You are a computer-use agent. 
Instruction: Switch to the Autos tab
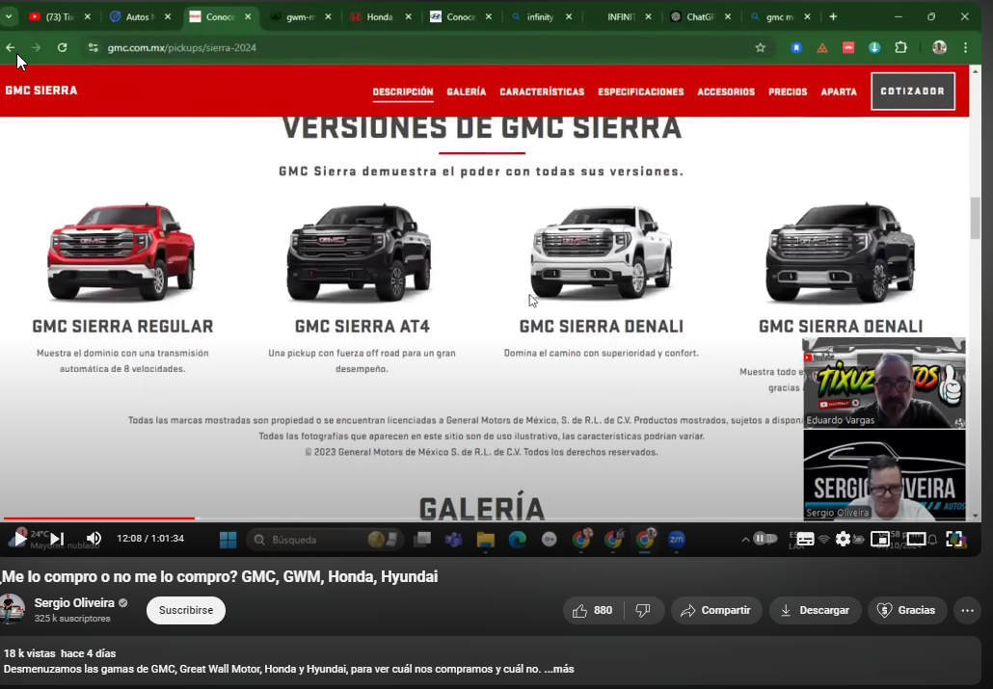click(138, 17)
